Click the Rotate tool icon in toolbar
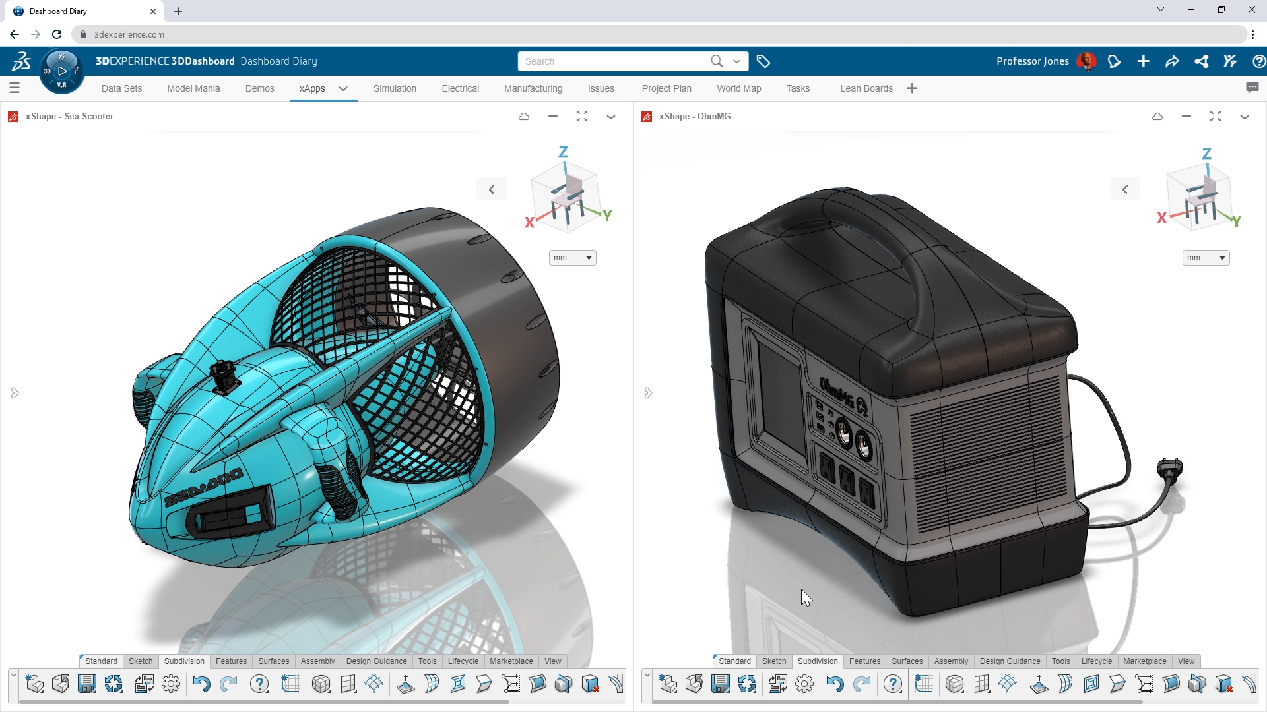This screenshot has width=1267, height=712. [x=114, y=685]
